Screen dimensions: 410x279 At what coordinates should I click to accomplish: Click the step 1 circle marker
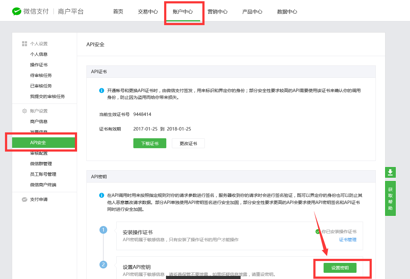103,230
